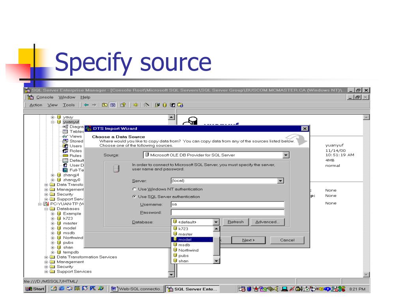Click the Up one level folder icon

coord(105,105)
